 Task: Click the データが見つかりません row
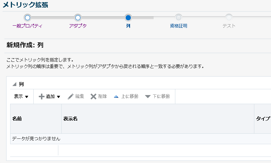pos(141,139)
